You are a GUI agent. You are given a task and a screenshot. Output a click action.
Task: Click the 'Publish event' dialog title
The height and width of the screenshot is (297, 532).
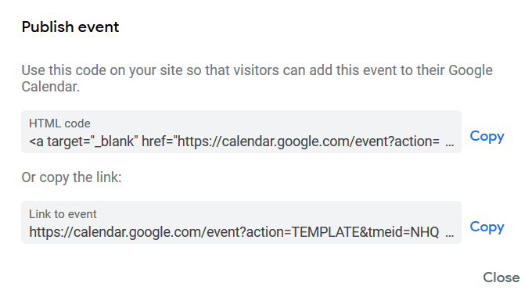pos(70,27)
